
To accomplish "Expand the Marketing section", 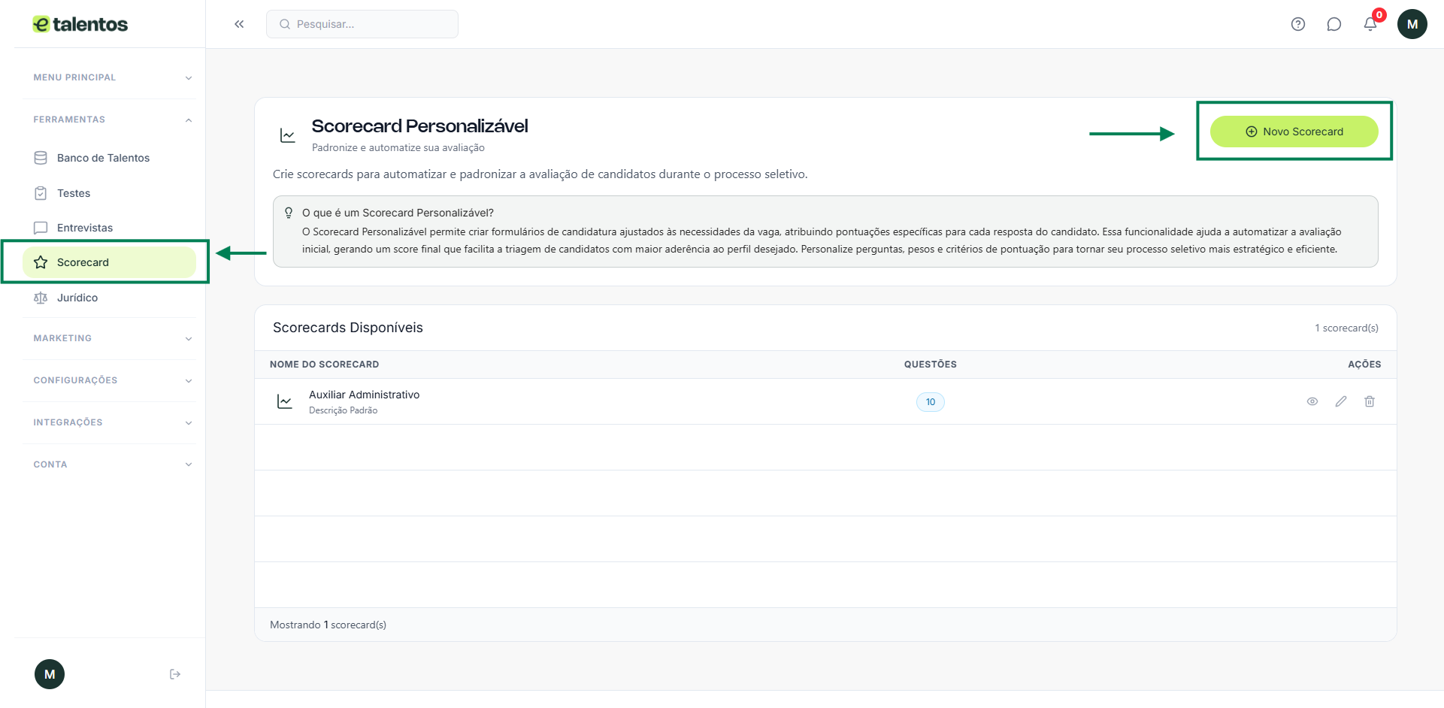I will coord(113,338).
